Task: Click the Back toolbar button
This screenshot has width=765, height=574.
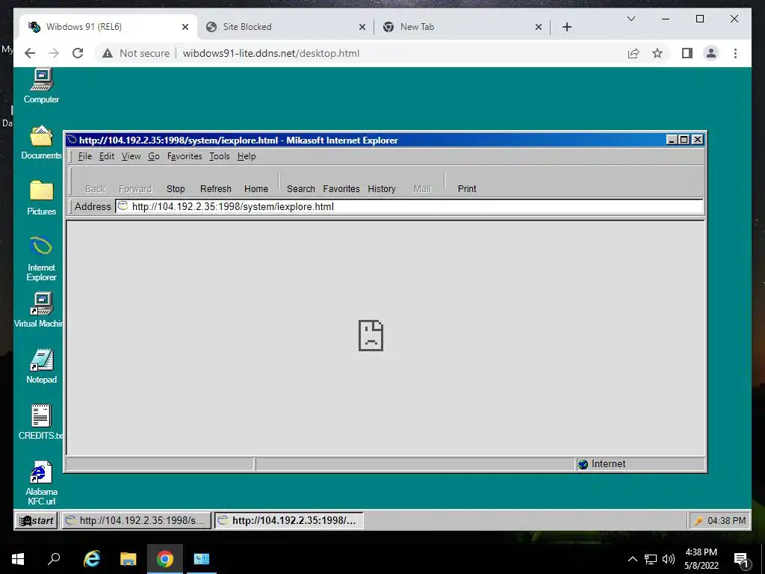Action: [x=95, y=189]
